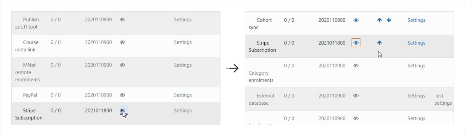This screenshot has height=136, width=465.
Task: Open External database Test settings link
Action: coord(443,99)
